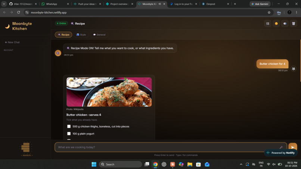Toggle the speaker sound button in header
Screen dimensions: 301x169
285,24
